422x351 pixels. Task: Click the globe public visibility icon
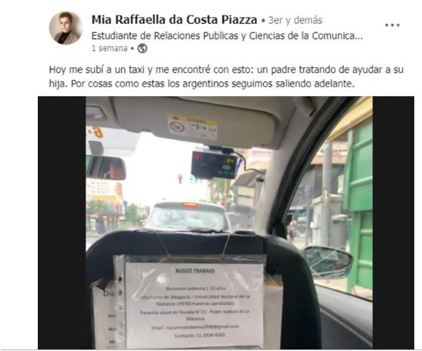(143, 48)
